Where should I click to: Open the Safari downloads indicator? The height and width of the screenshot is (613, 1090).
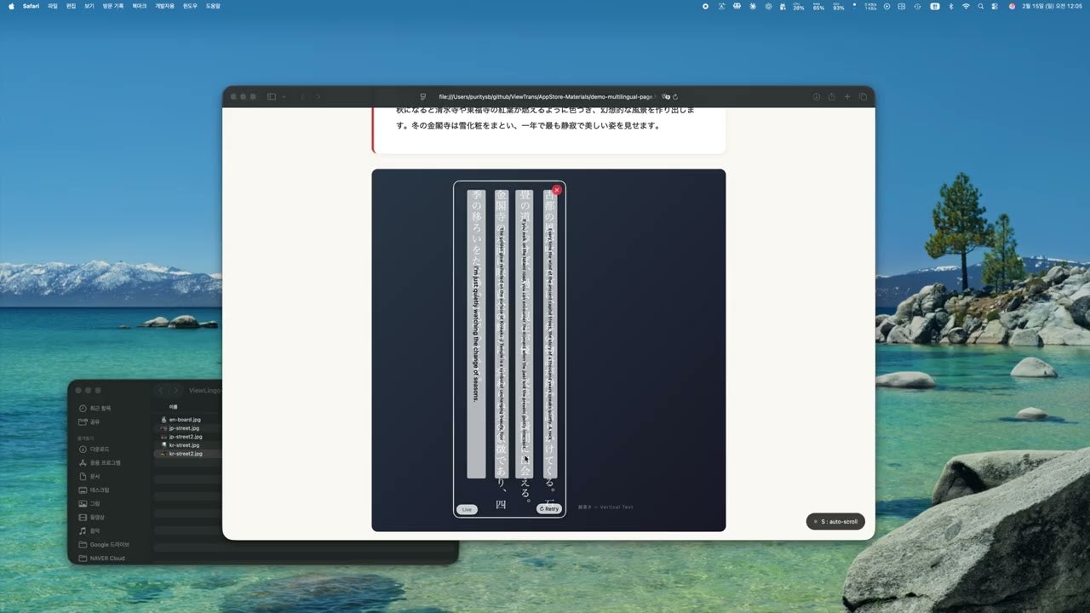[x=817, y=96]
